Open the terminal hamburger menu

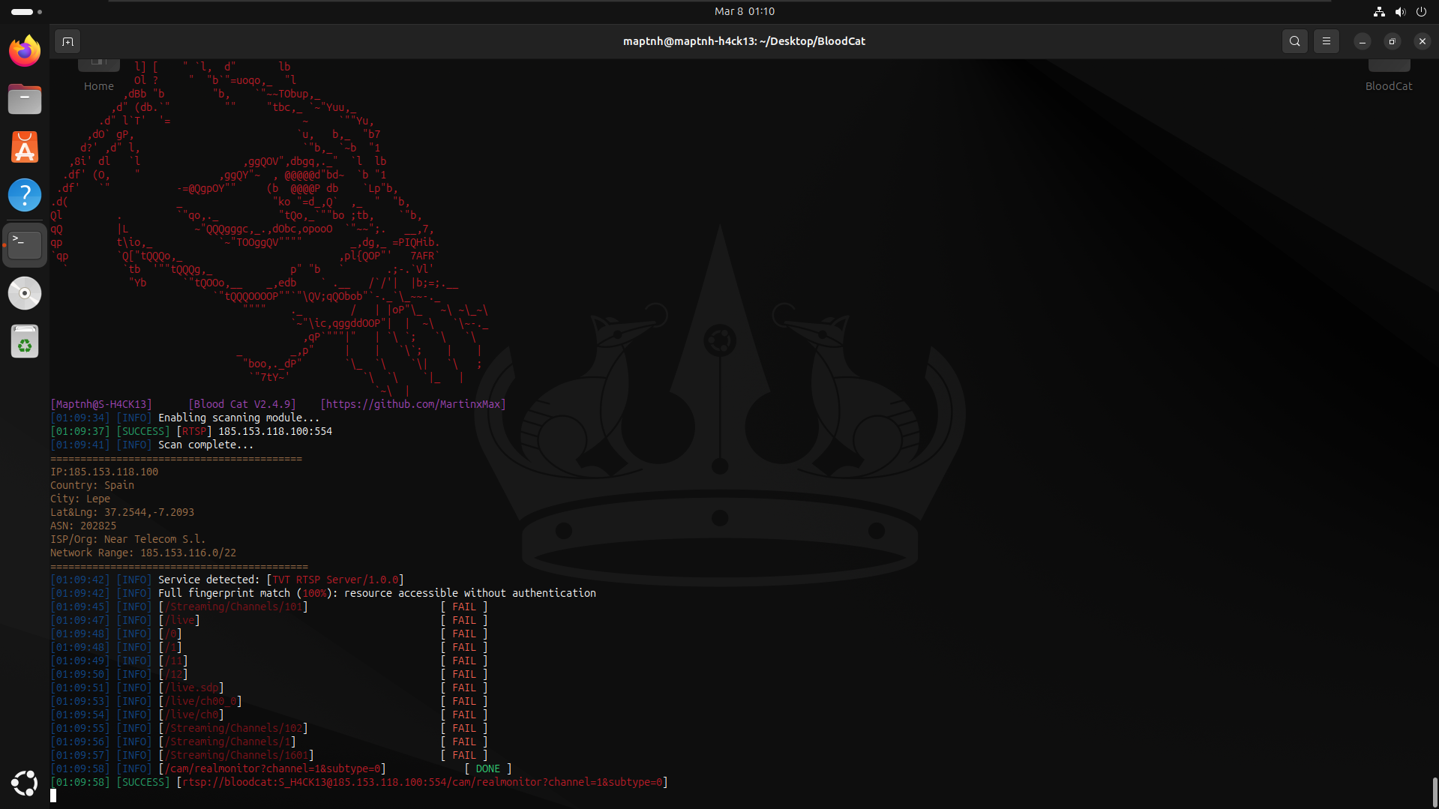click(x=1327, y=41)
